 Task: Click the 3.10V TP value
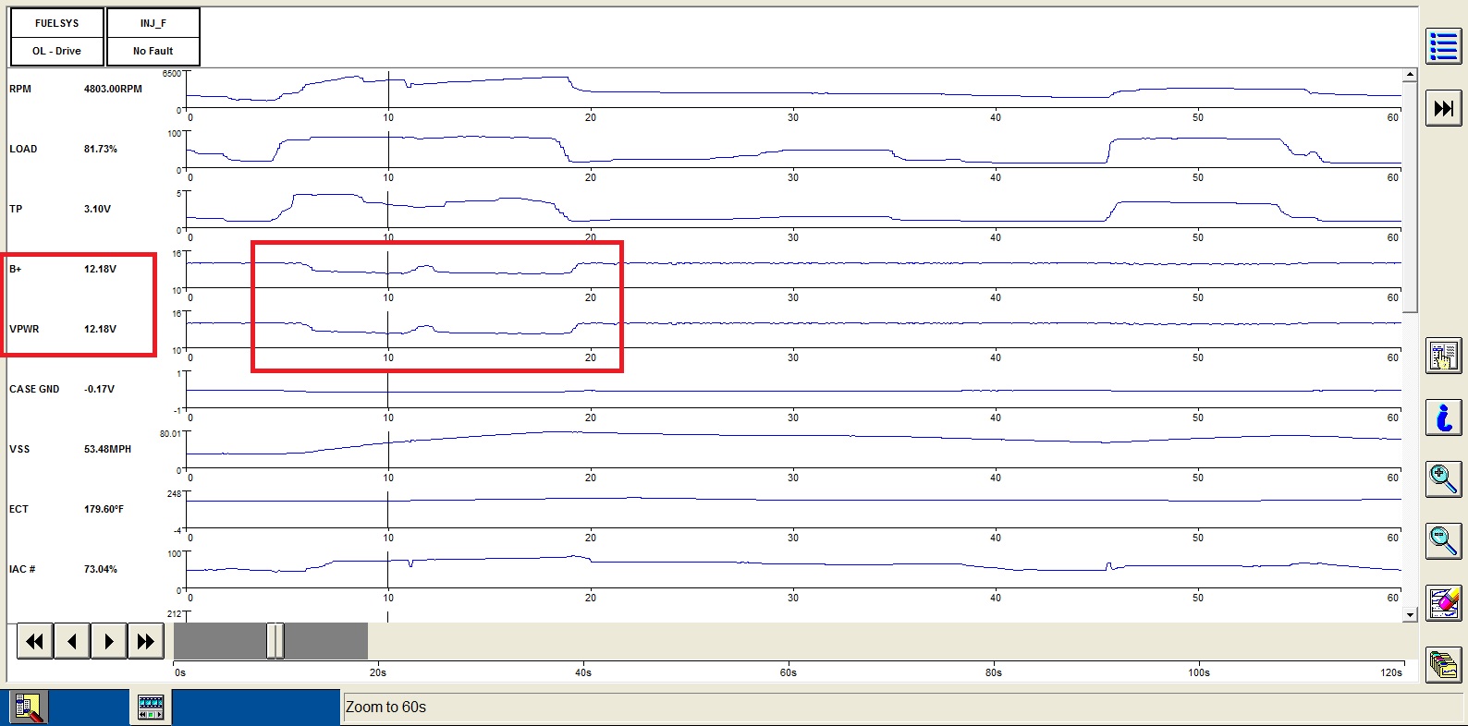[x=97, y=209]
